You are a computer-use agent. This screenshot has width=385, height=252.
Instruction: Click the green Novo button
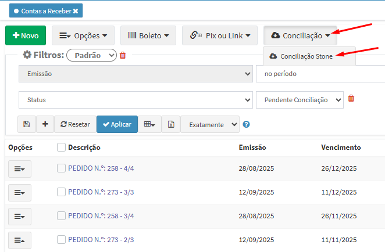click(26, 36)
